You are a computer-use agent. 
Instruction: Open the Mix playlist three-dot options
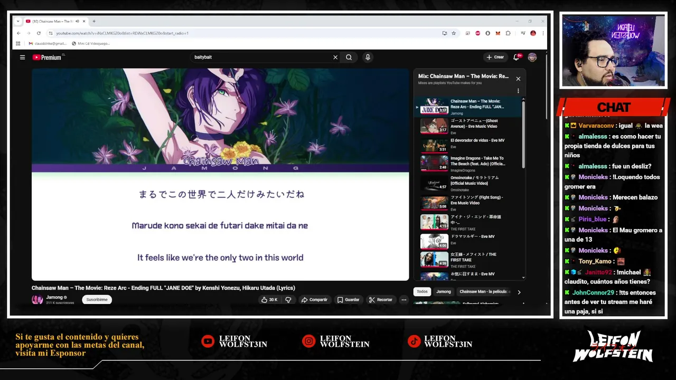click(518, 91)
